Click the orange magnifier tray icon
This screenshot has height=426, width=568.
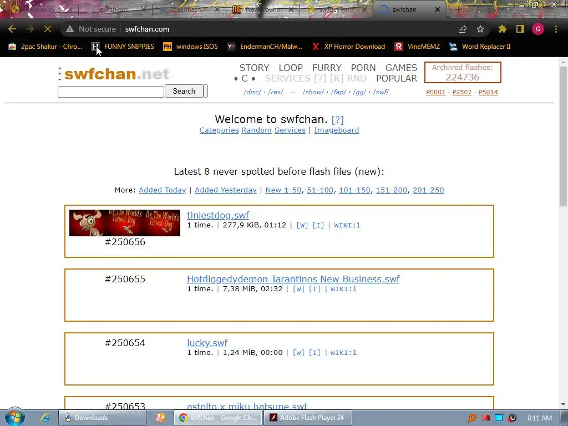(x=471, y=418)
